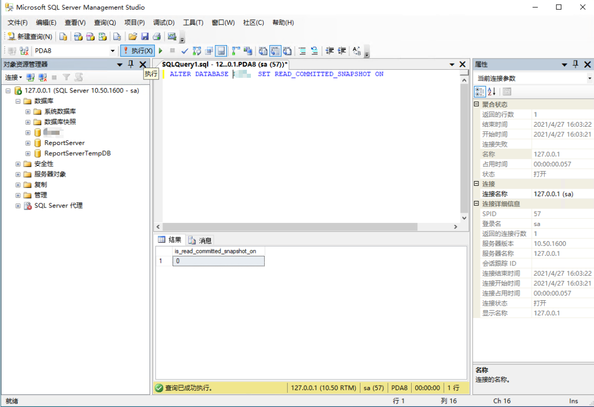Click the increase indent toolbar icon
Viewport: 594px width, 407px height.
(x=342, y=51)
